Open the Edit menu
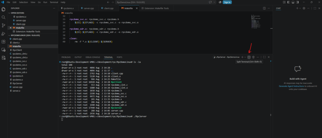 click(14, 2)
